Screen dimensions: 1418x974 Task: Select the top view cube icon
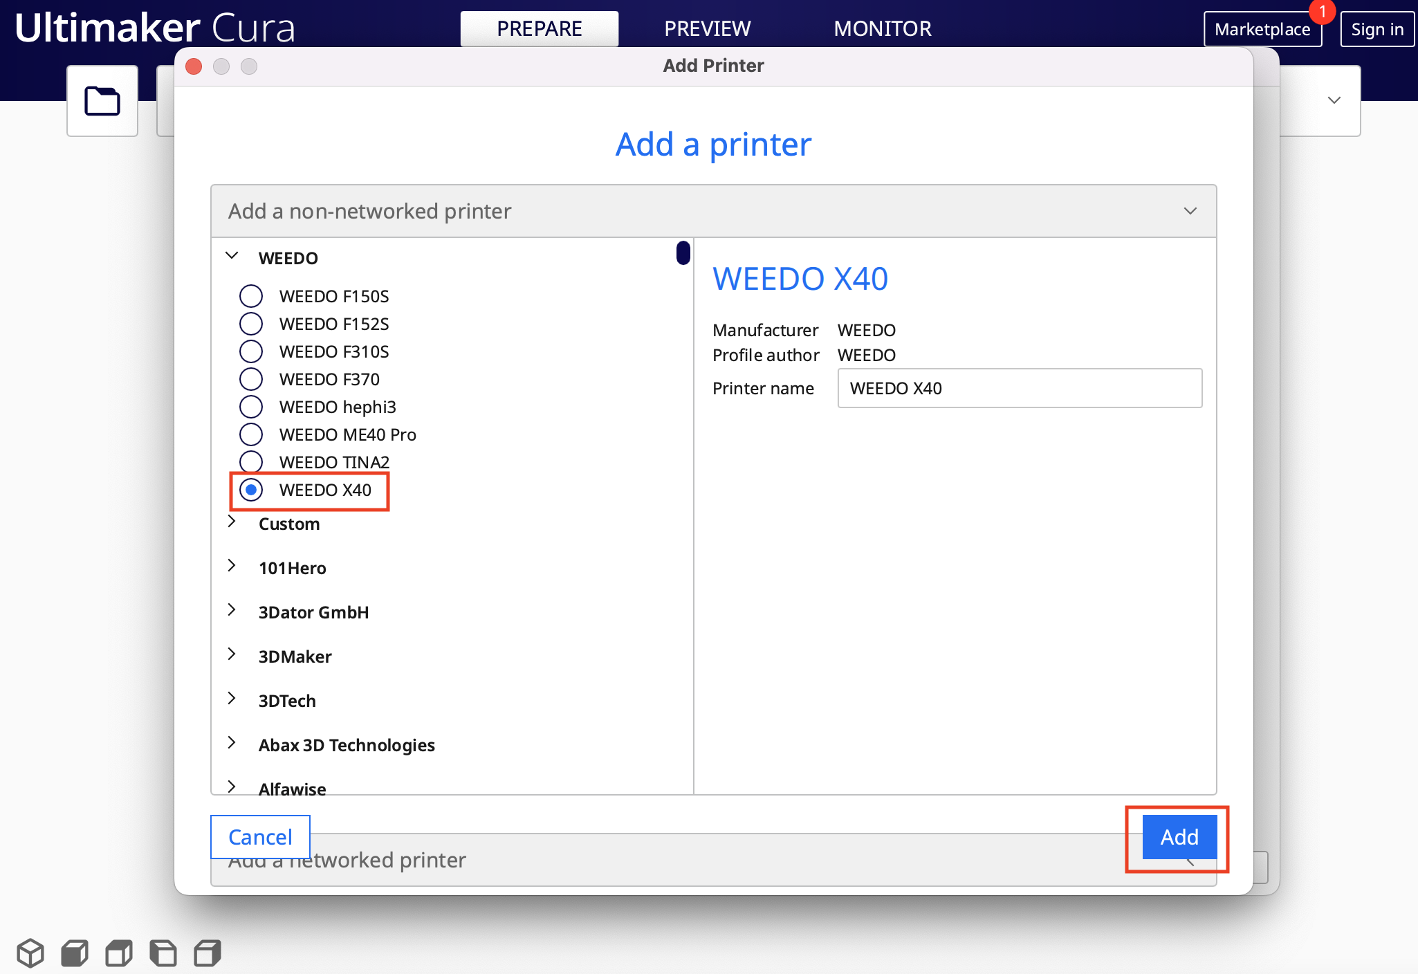(119, 953)
